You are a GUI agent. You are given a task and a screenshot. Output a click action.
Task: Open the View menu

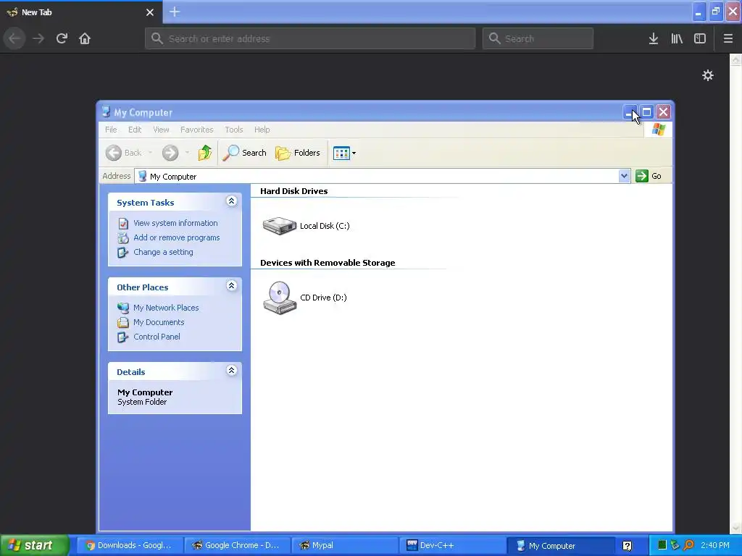(x=161, y=130)
